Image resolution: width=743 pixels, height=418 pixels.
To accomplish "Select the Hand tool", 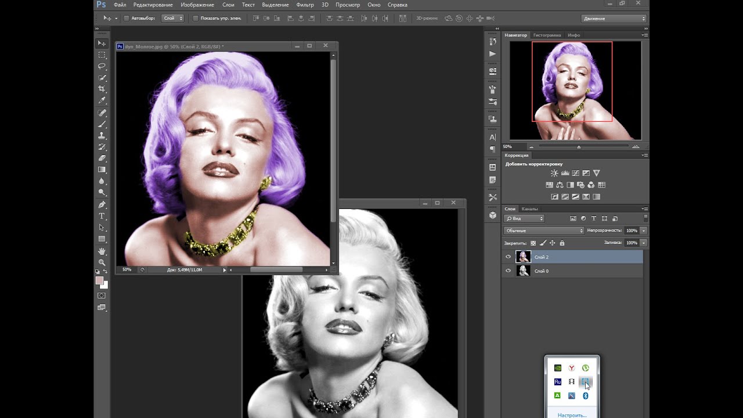I will [102, 251].
